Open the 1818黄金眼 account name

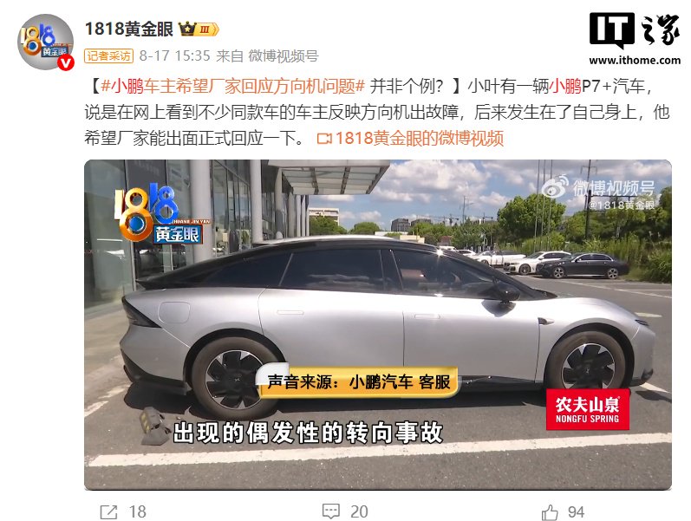click(x=128, y=29)
